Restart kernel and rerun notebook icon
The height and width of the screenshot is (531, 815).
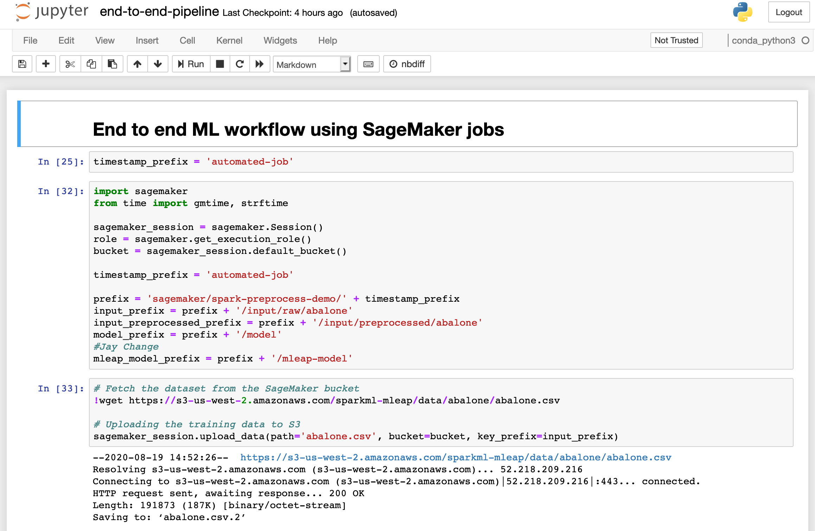259,64
